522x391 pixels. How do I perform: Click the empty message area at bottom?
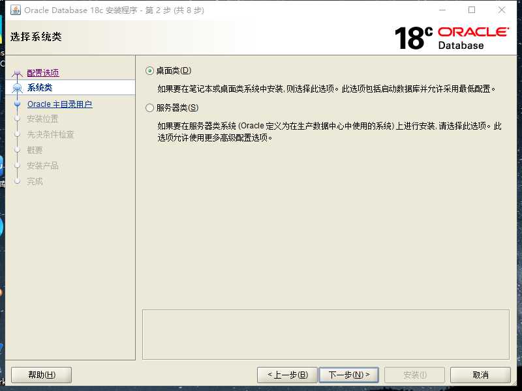tap(326, 334)
